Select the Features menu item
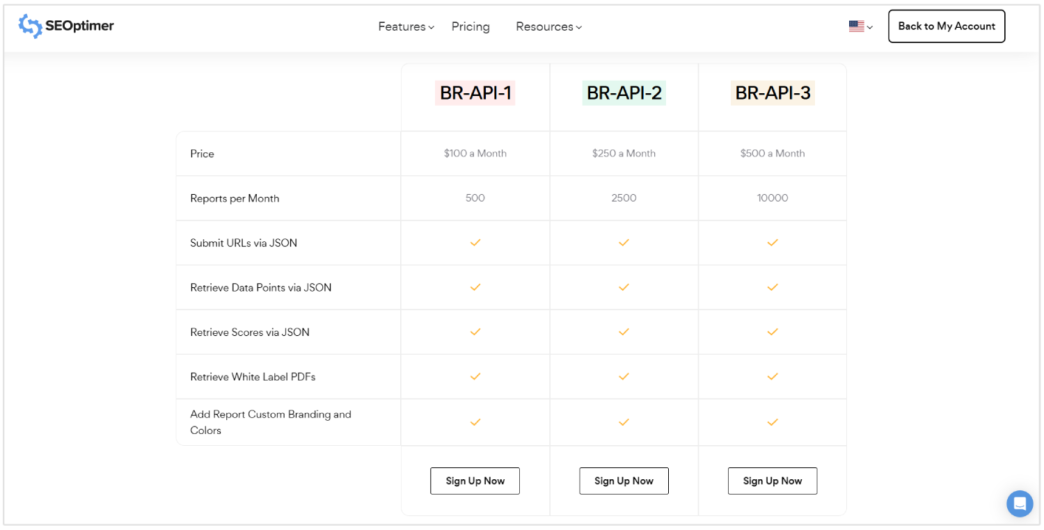 click(401, 26)
